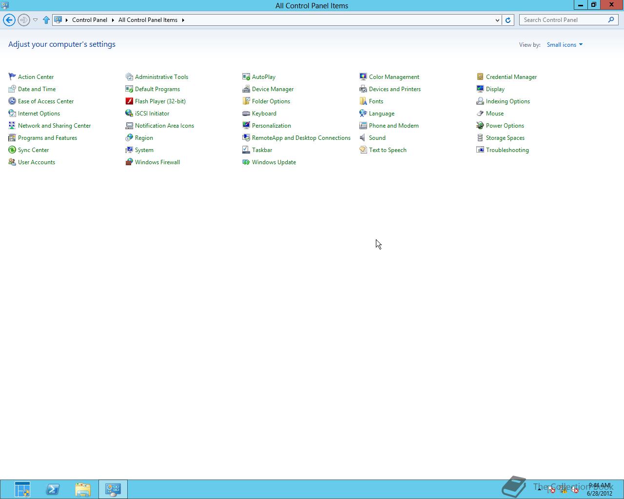Refresh the Control Panel view
This screenshot has width=624, height=499.
pyautogui.click(x=508, y=20)
